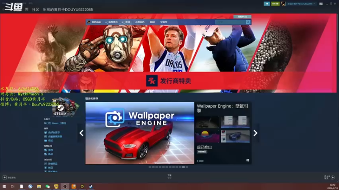The image size is (339, 190).
Task: Click the user avatar icon at top right
Action: [283, 4]
